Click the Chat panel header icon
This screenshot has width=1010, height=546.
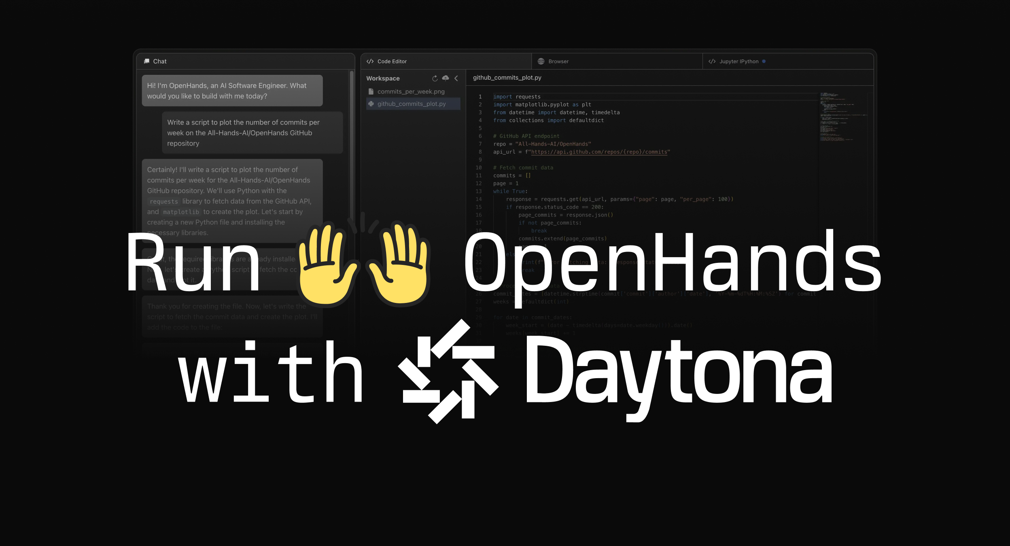[x=146, y=61]
